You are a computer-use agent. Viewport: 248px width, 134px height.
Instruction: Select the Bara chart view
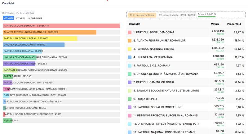pyautogui.click(x=8, y=18)
